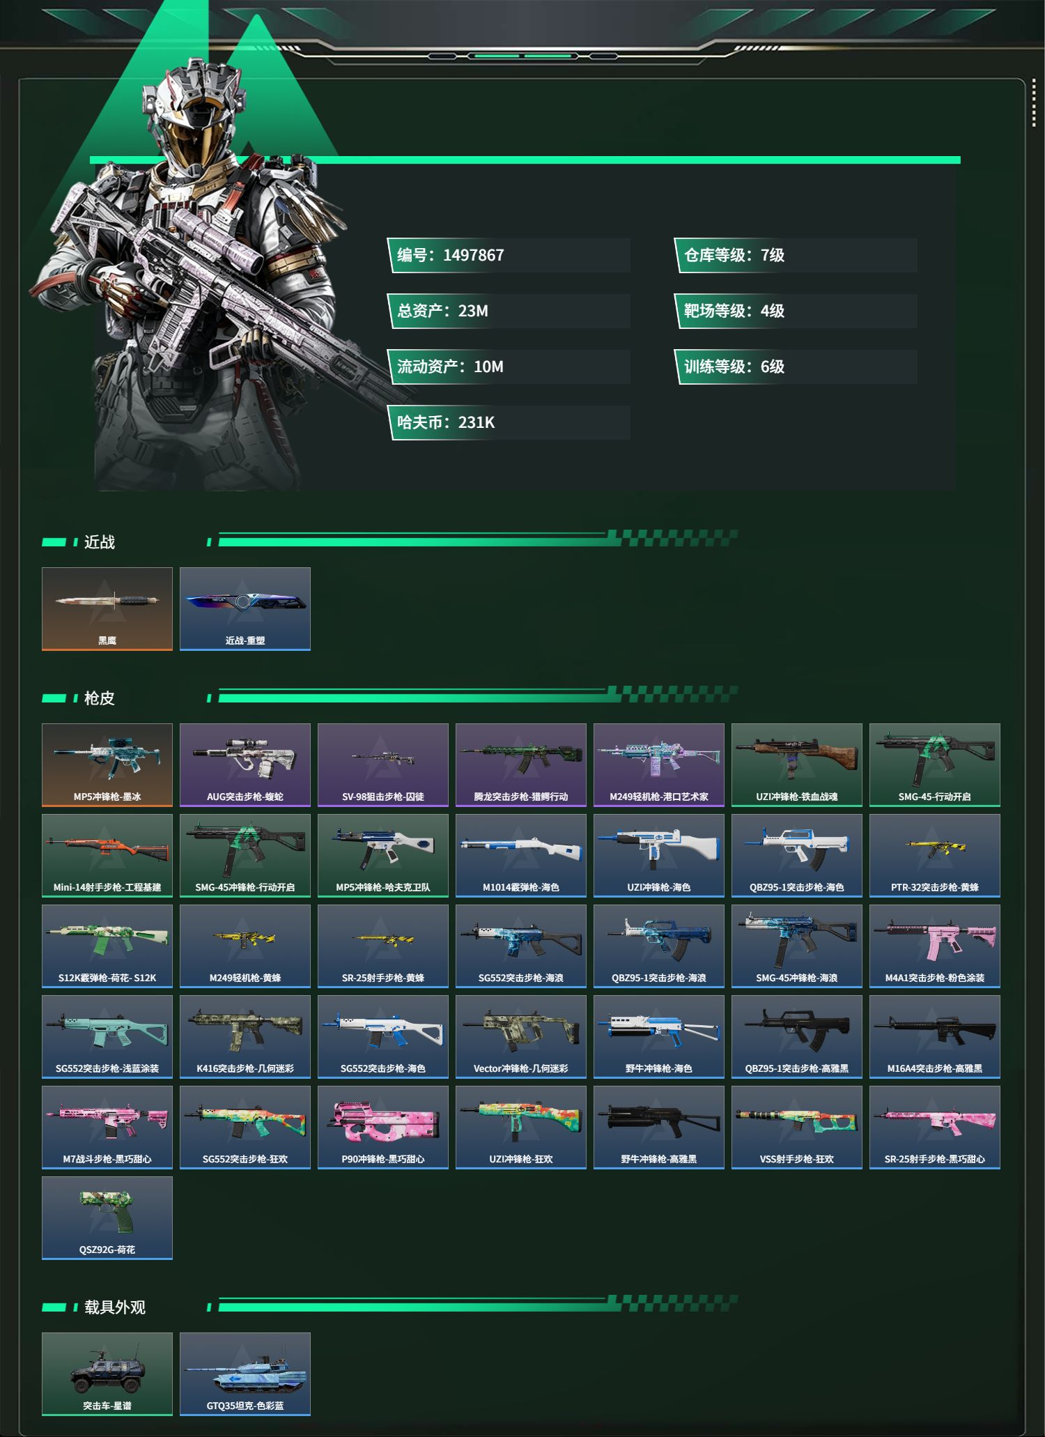Pick the UZI冲锋枪-海色 skin card

click(659, 856)
